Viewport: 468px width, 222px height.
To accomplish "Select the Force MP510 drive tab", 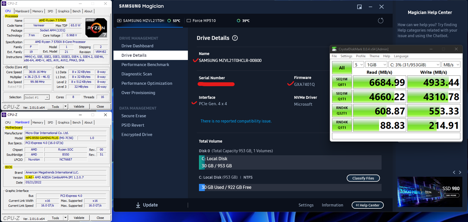I will 218,21.
